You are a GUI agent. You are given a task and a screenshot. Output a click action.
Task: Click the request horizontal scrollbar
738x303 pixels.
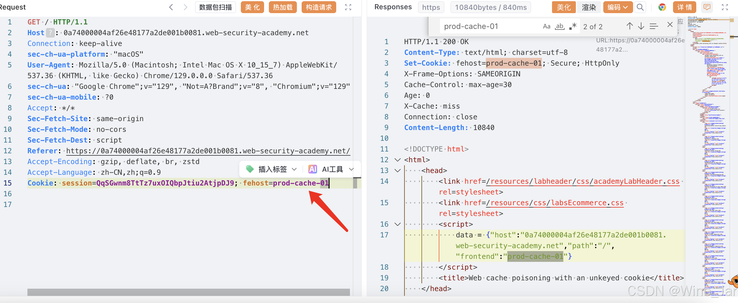pos(189,292)
